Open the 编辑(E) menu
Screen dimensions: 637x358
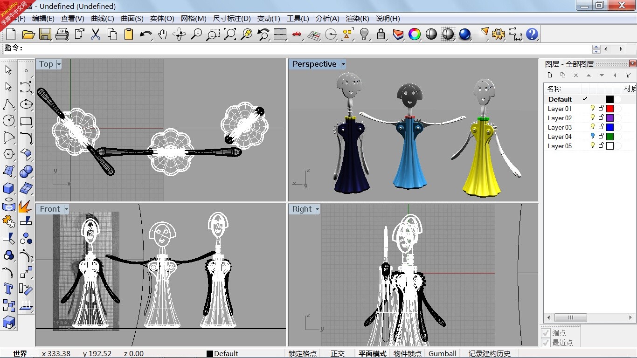point(43,19)
